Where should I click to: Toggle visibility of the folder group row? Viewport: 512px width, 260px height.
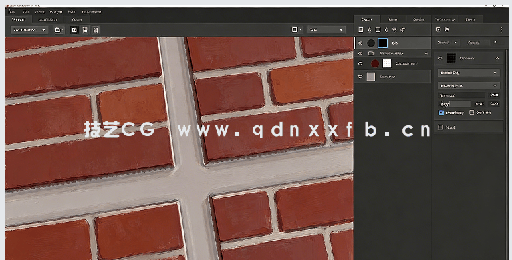click(360, 53)
